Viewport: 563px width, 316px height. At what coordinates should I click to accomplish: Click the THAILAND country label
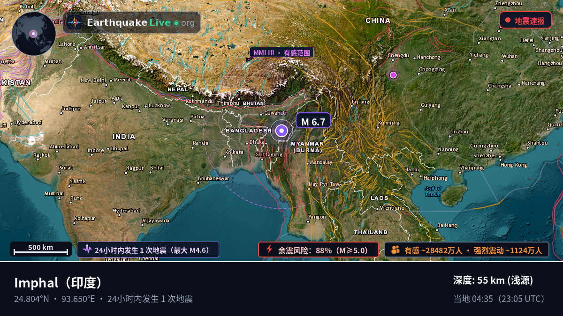[x=371, y=232]
